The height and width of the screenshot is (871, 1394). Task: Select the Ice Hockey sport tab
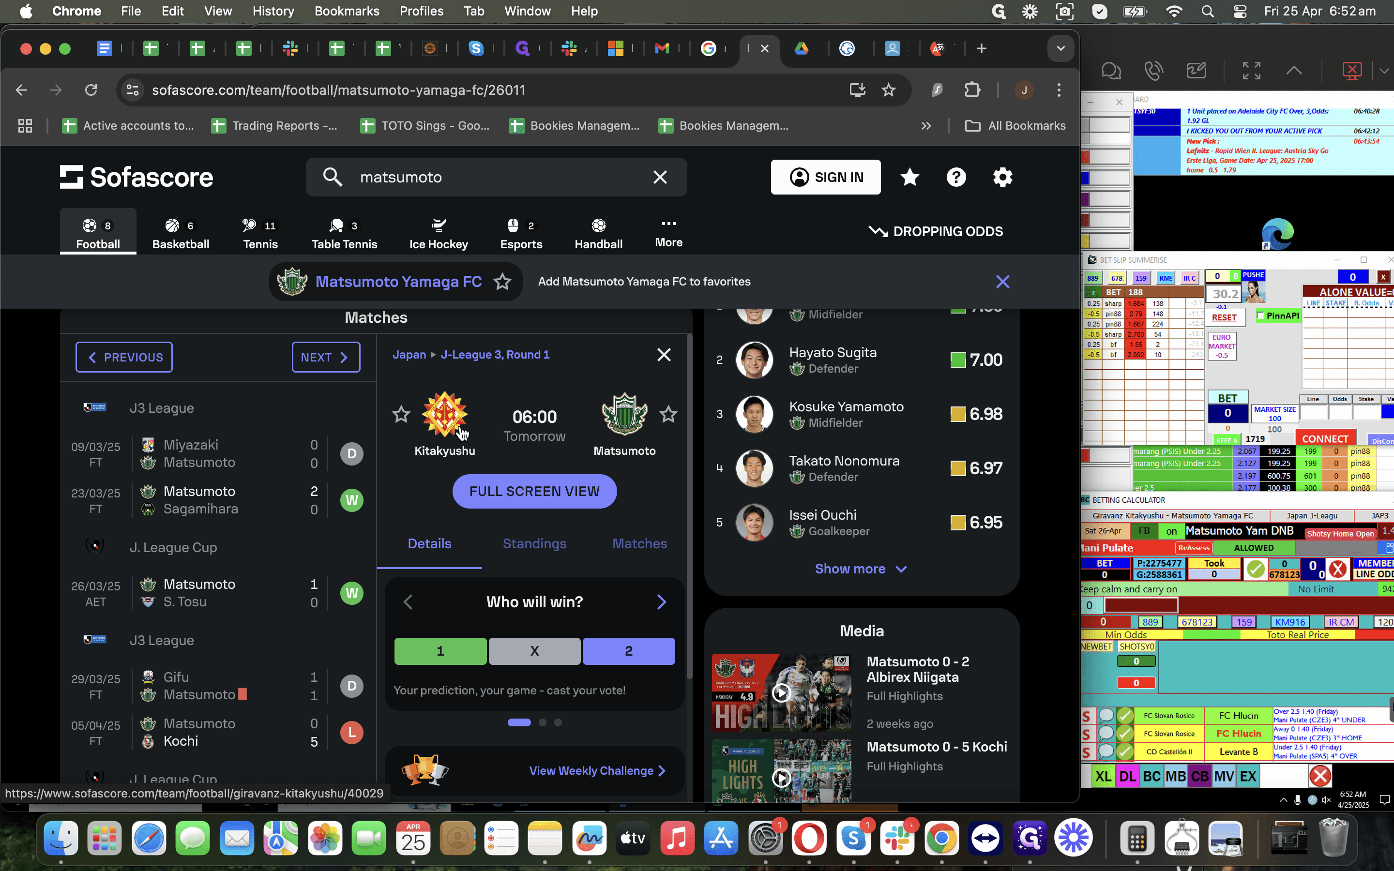click(x=439, y=233)
